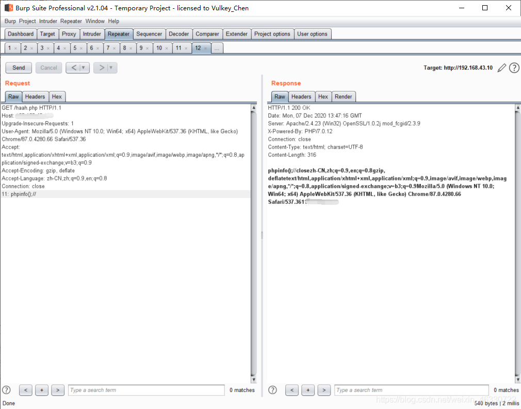
Task: Open the Repeater help question mark icon
Action: pos(514,68)
